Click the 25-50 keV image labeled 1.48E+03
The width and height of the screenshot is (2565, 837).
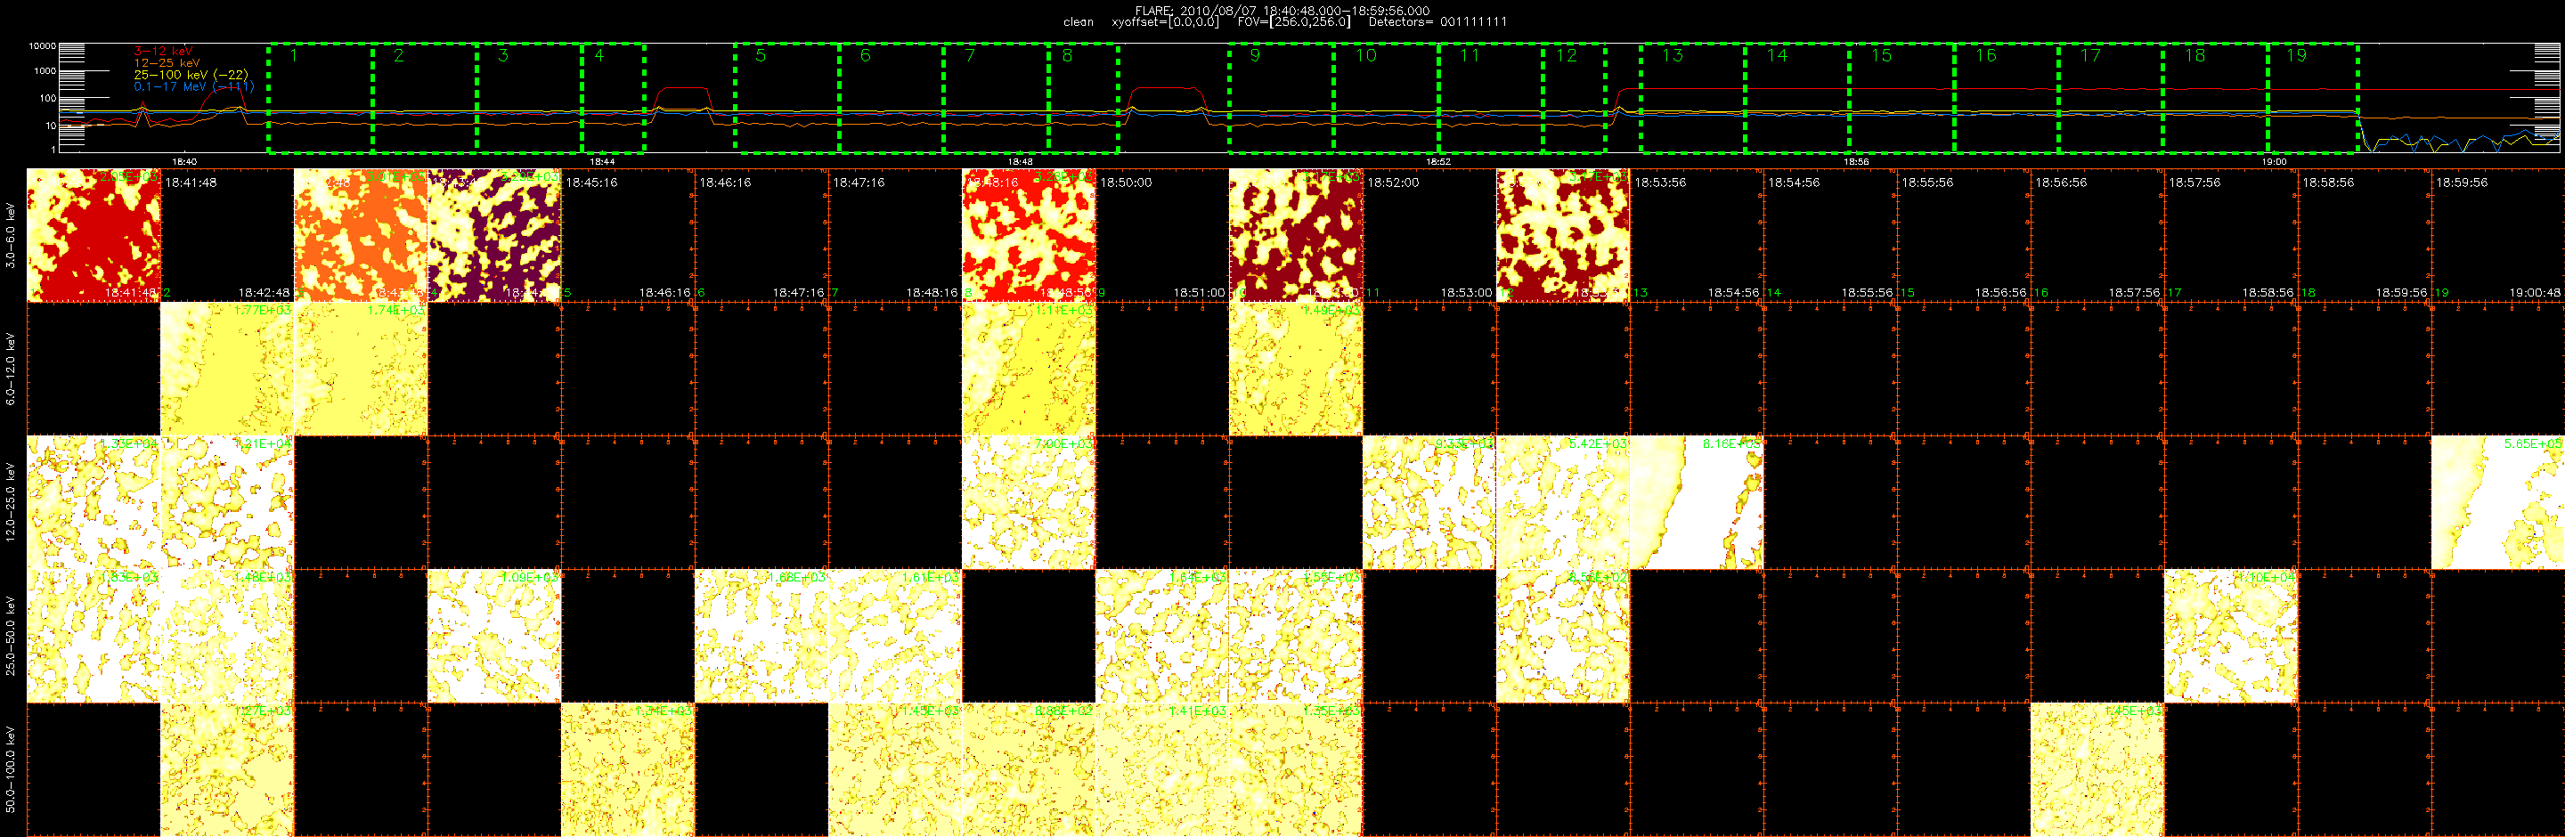click(x=227, y=636)
